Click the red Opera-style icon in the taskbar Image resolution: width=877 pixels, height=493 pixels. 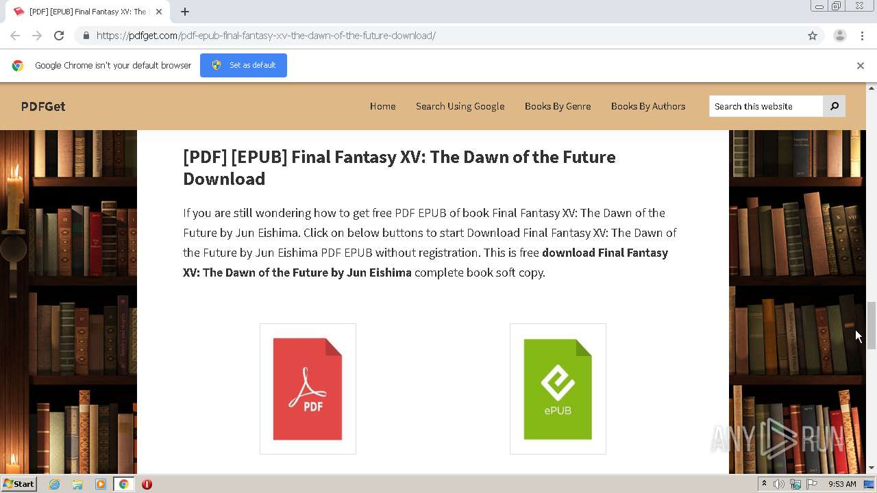point(147,484)
